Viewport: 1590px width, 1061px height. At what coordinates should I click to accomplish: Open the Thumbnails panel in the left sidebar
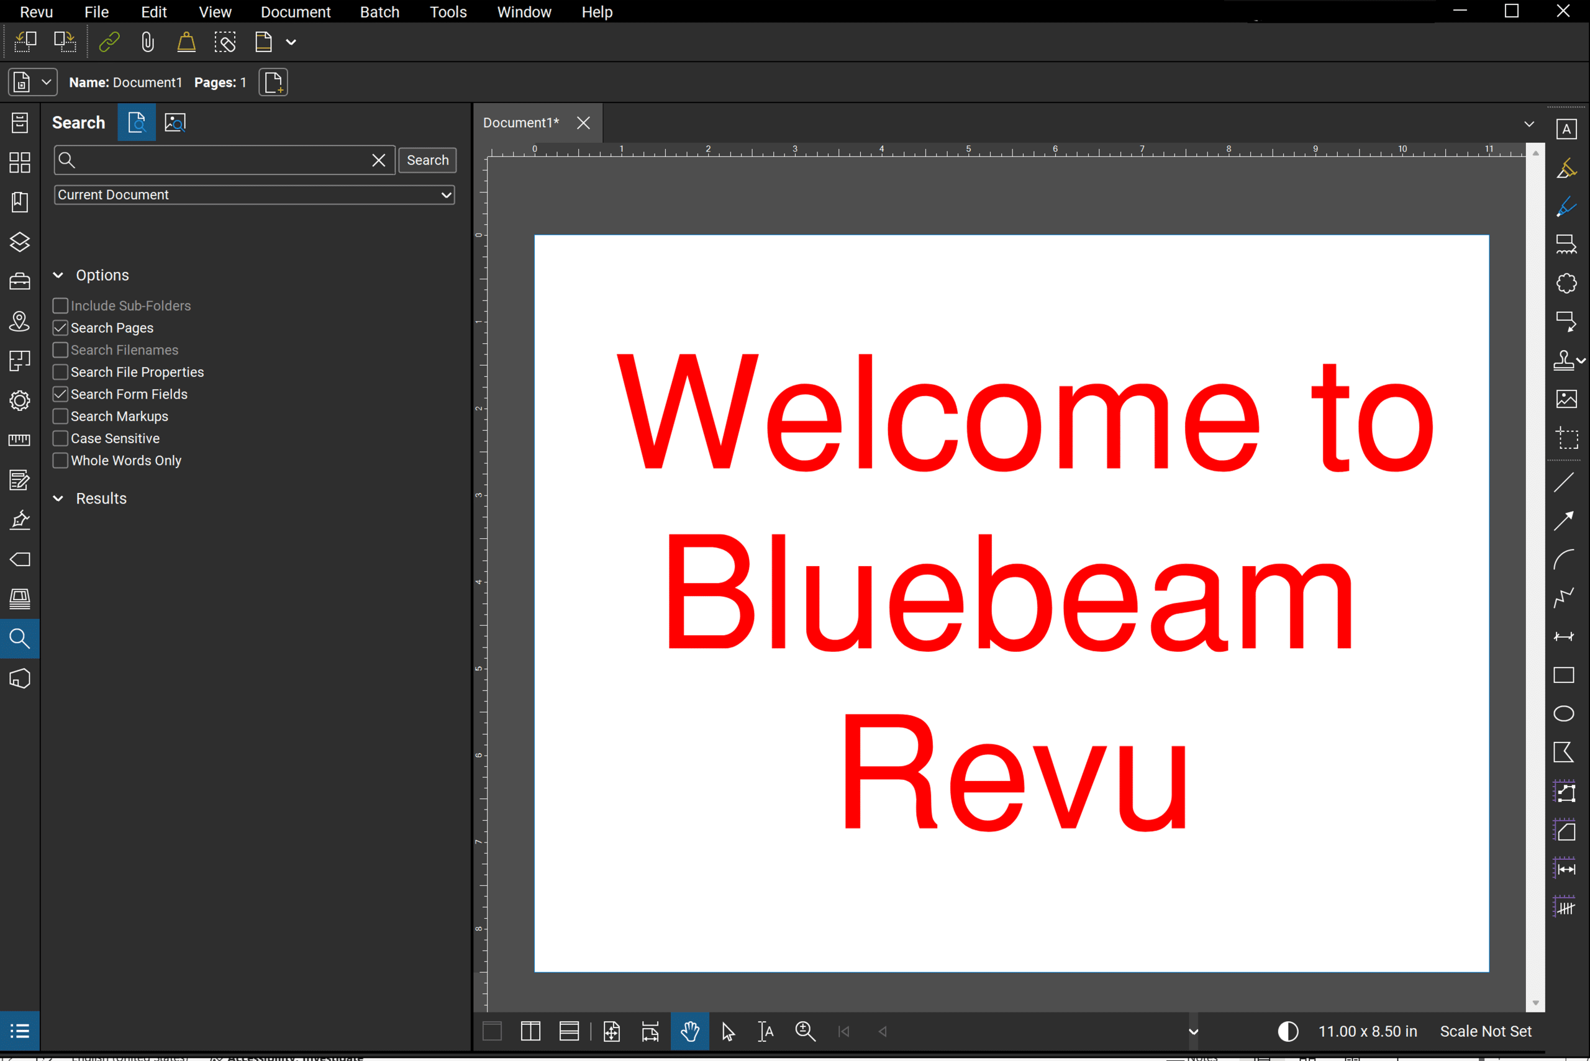(x=20, y=163)
